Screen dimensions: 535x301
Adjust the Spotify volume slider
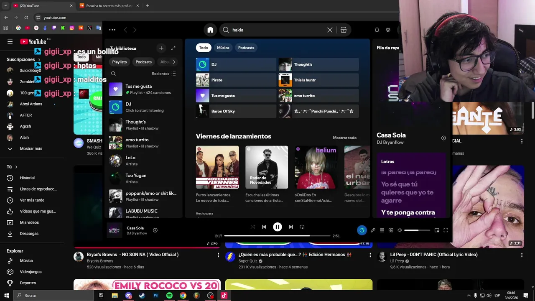(417, 230)
